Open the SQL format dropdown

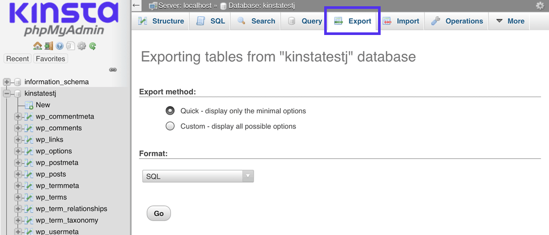[198, 177]
